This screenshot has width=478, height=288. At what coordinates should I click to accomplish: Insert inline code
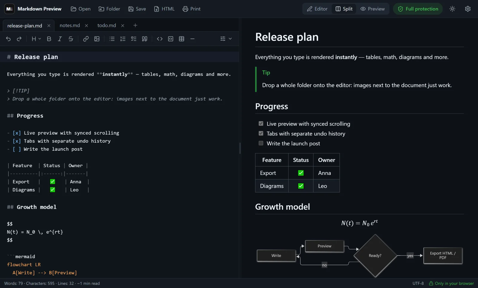[160, 39]
